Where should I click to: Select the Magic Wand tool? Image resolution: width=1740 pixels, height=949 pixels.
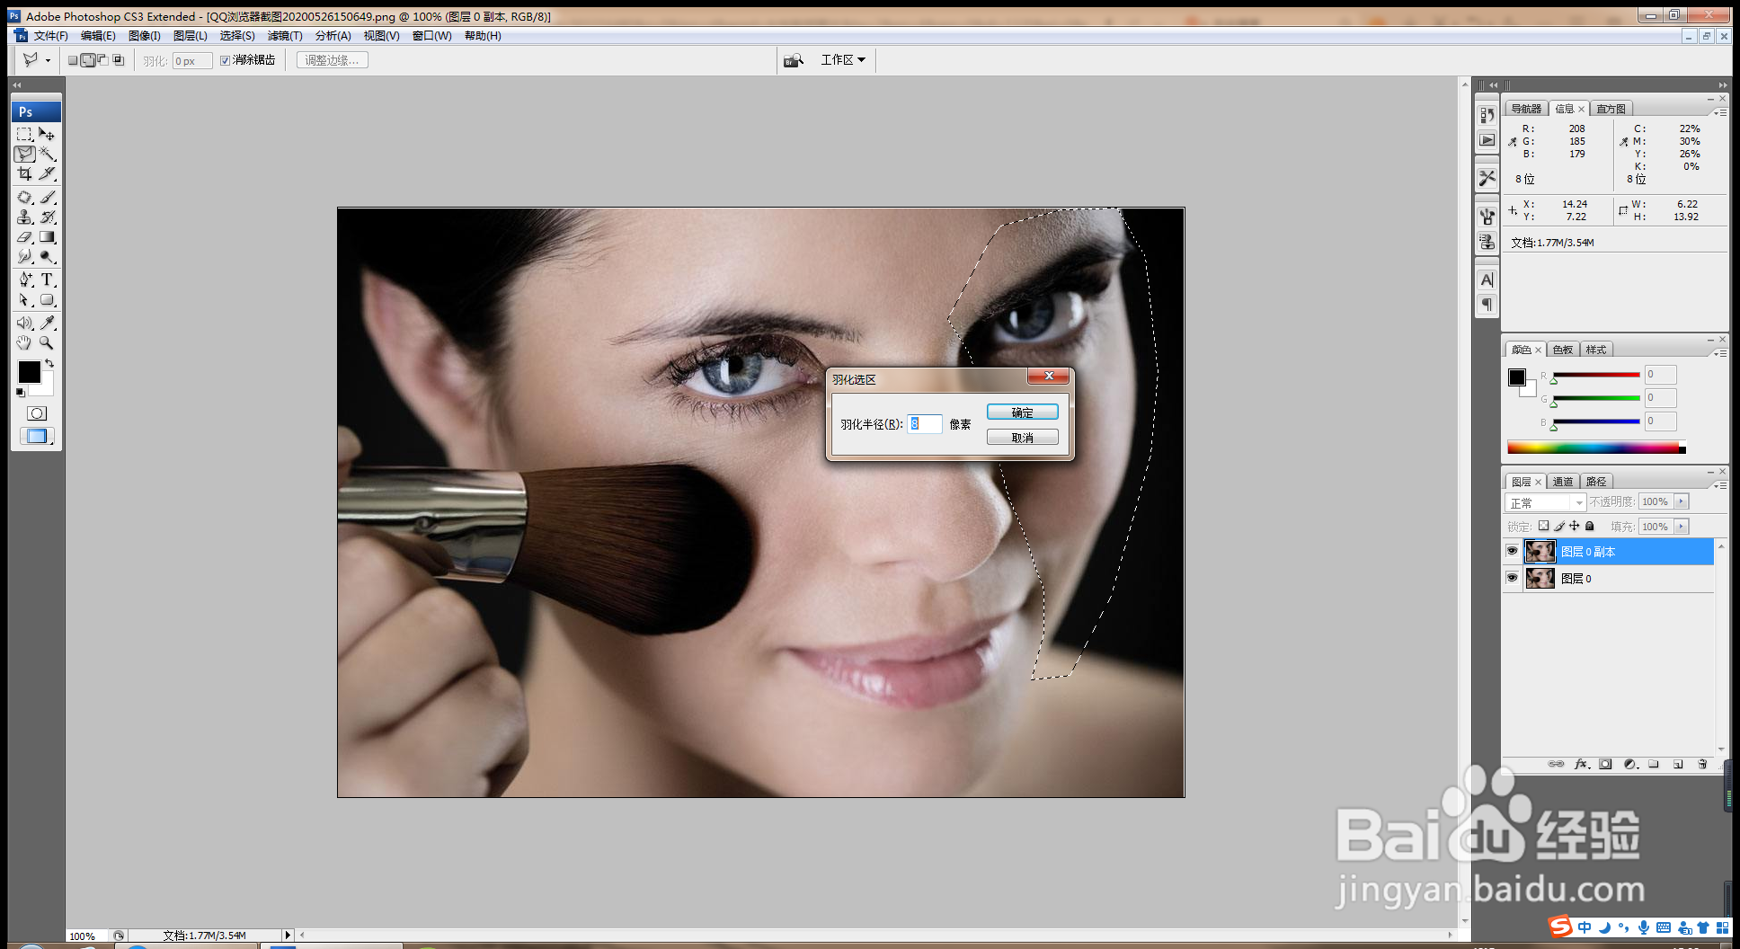pyautogui.click(x=48, y=154)
